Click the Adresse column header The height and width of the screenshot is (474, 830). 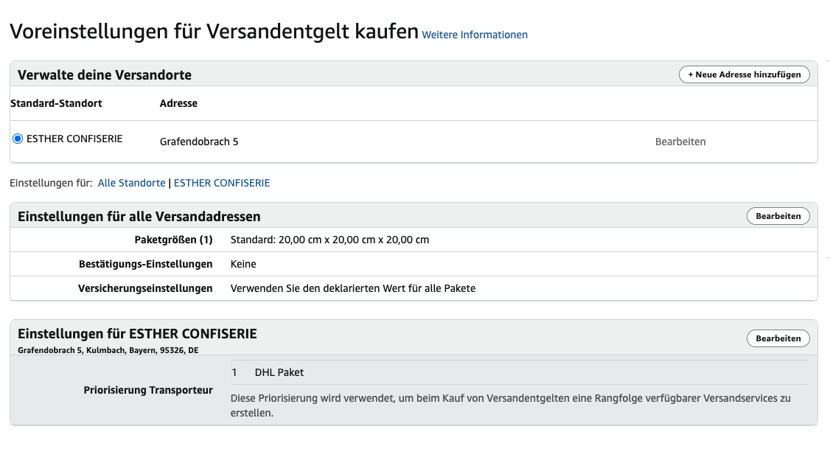(178, 103)
